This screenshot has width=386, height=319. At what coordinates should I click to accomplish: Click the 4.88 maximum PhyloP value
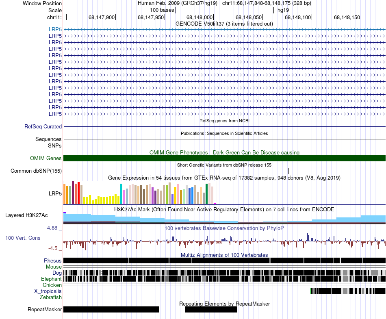[52, 228]
